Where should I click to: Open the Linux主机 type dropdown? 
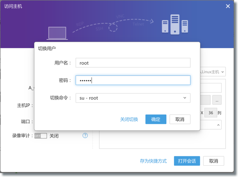tap(213, 72)
